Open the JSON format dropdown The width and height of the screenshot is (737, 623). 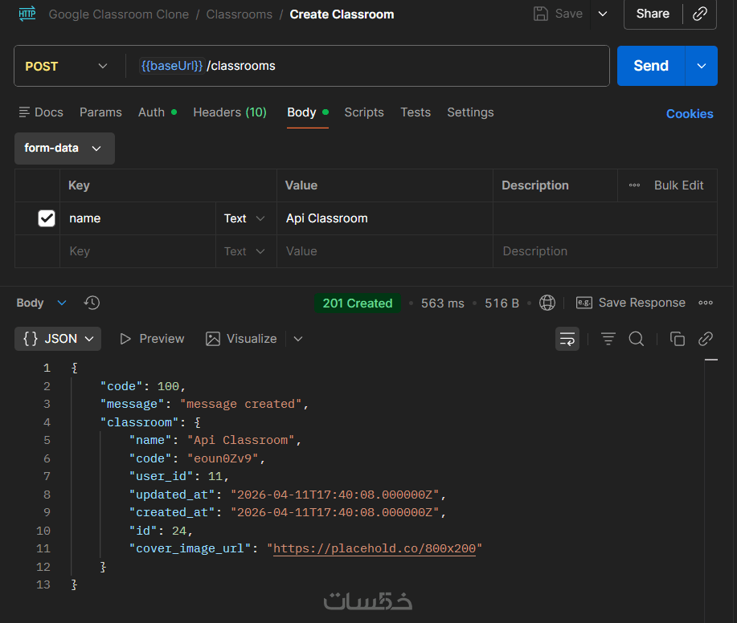(x=58, y=339)
